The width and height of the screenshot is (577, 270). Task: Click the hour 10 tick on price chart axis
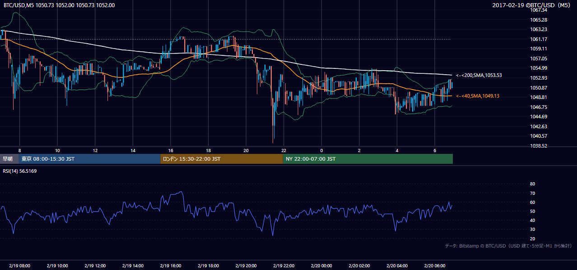[x=57, y=150]
